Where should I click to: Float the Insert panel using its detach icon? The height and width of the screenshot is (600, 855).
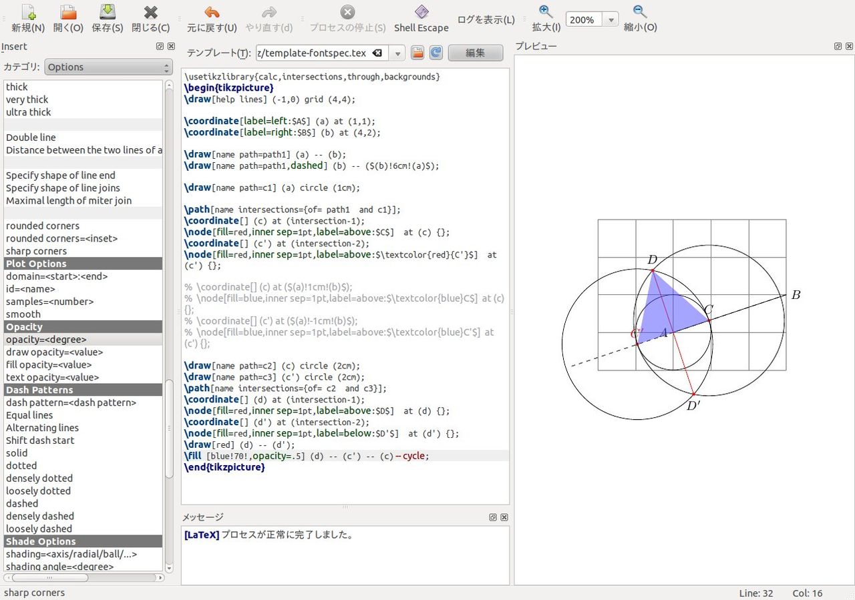tap(160, 47)
